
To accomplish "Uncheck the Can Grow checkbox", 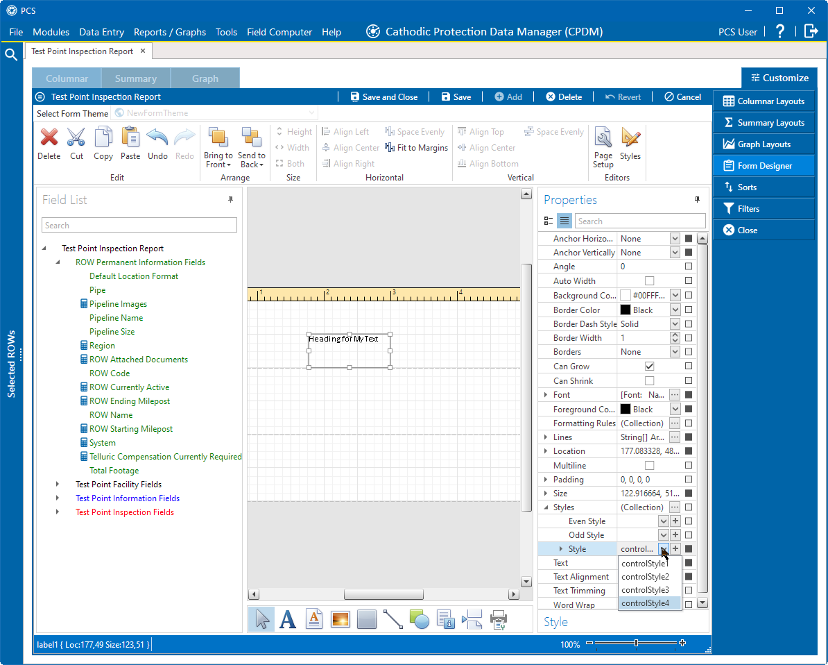I will click(x=649, y=366).
